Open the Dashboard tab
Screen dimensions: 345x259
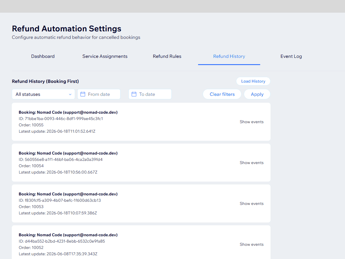coord(43,56)
